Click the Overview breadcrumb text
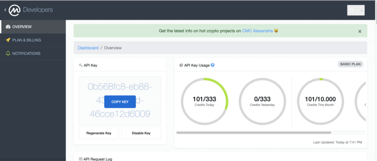The width and height of the screenshot is (377, 161). (x=113, y=48)
